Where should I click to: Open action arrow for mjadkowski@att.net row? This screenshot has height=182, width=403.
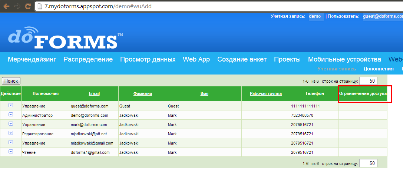(11, 133)
